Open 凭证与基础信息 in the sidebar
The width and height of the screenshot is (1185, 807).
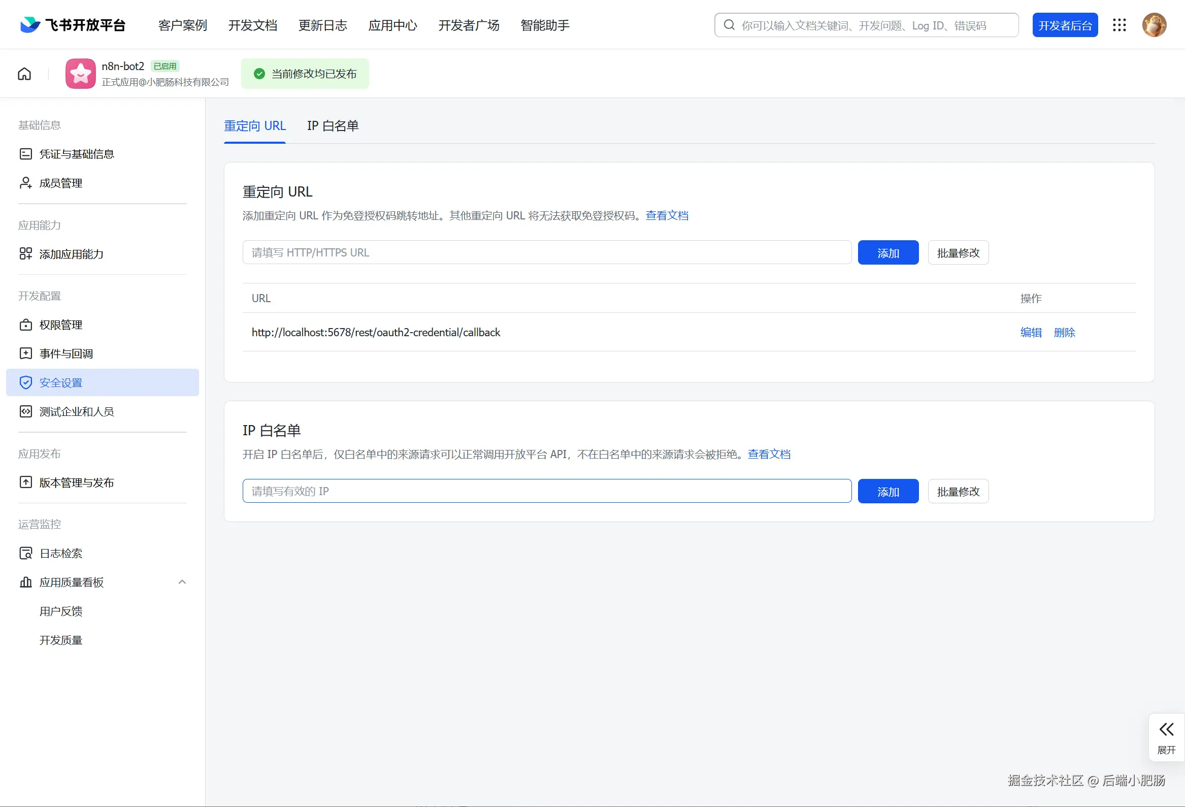[x=77, y=154]
